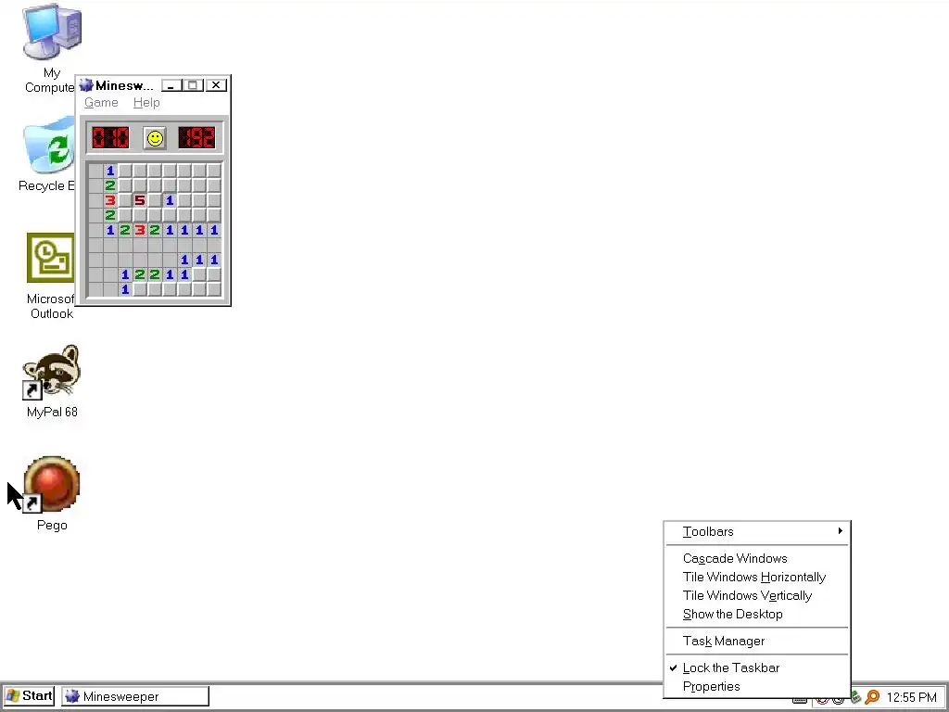The height and width of the screenshot is (712, 949).
Task: Click the Minesweeper smiley face button
Action: [155, 138]
